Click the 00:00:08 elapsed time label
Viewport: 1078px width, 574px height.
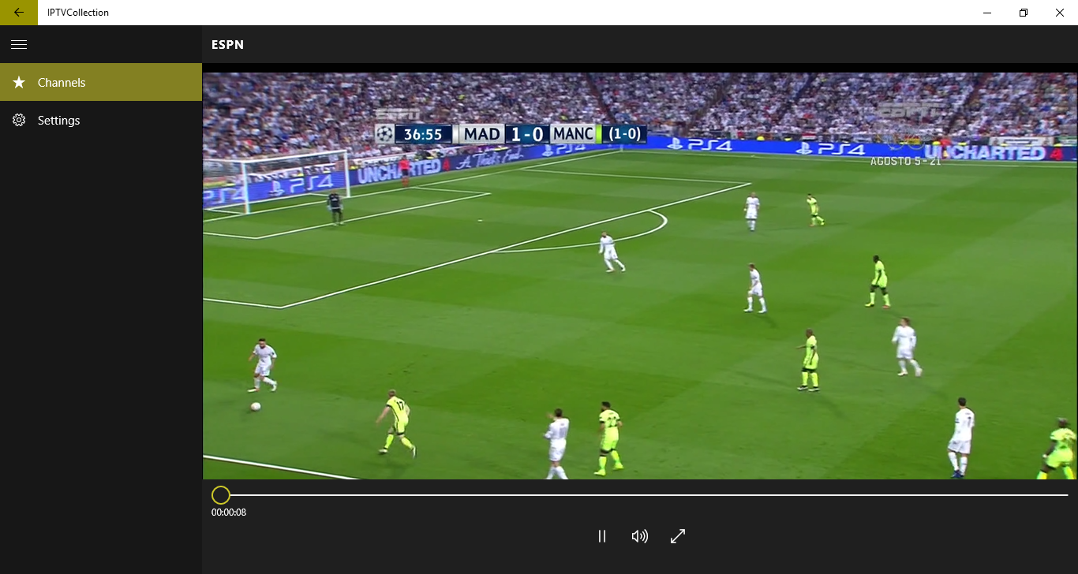click(229, 512)
